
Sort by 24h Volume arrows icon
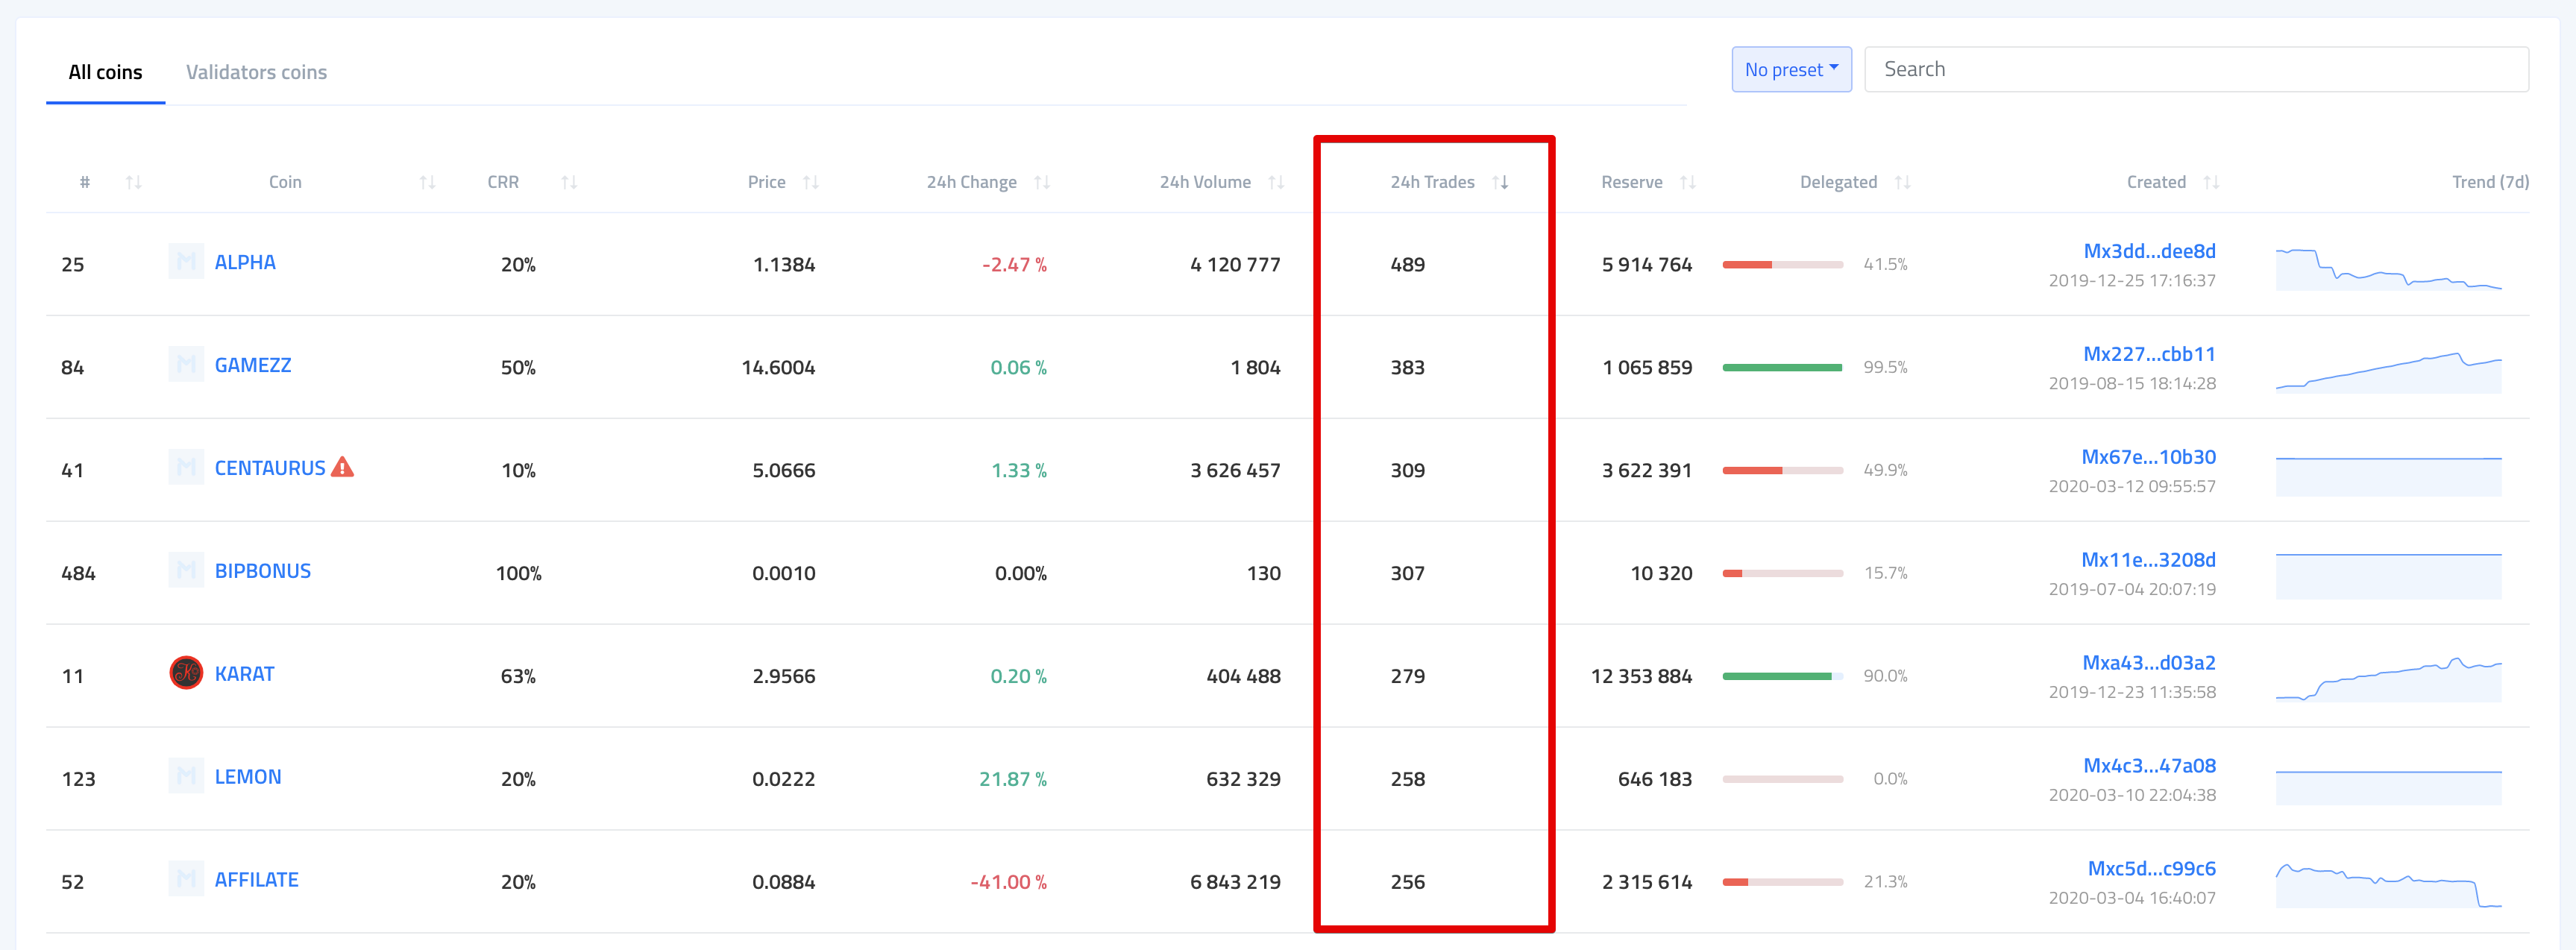pos(1276,182)
